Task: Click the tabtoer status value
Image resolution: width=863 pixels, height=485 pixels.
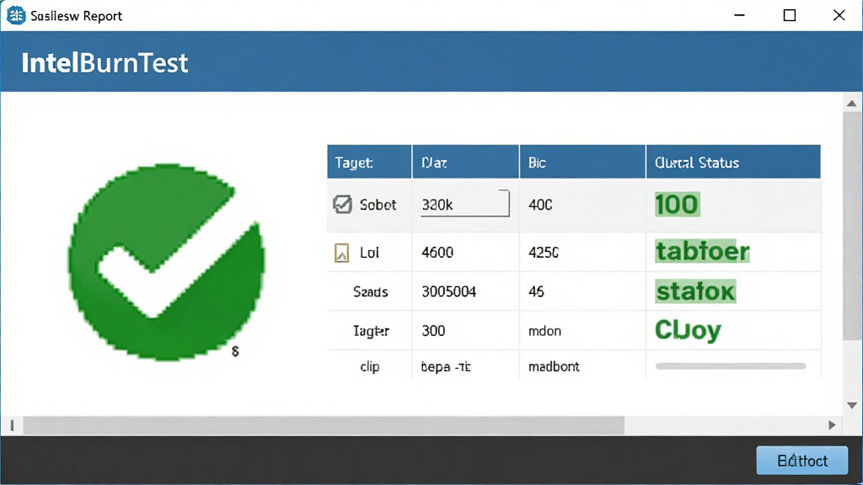Action: (x=702, y=252)
